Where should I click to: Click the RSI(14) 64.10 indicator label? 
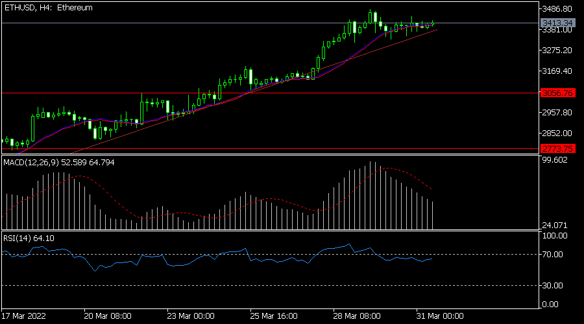point(29,238)
